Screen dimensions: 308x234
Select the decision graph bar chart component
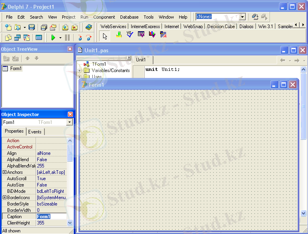click(152, 34)
